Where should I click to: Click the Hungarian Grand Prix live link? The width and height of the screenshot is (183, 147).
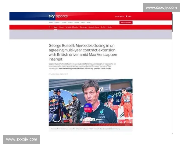click(x=85, y=69)
